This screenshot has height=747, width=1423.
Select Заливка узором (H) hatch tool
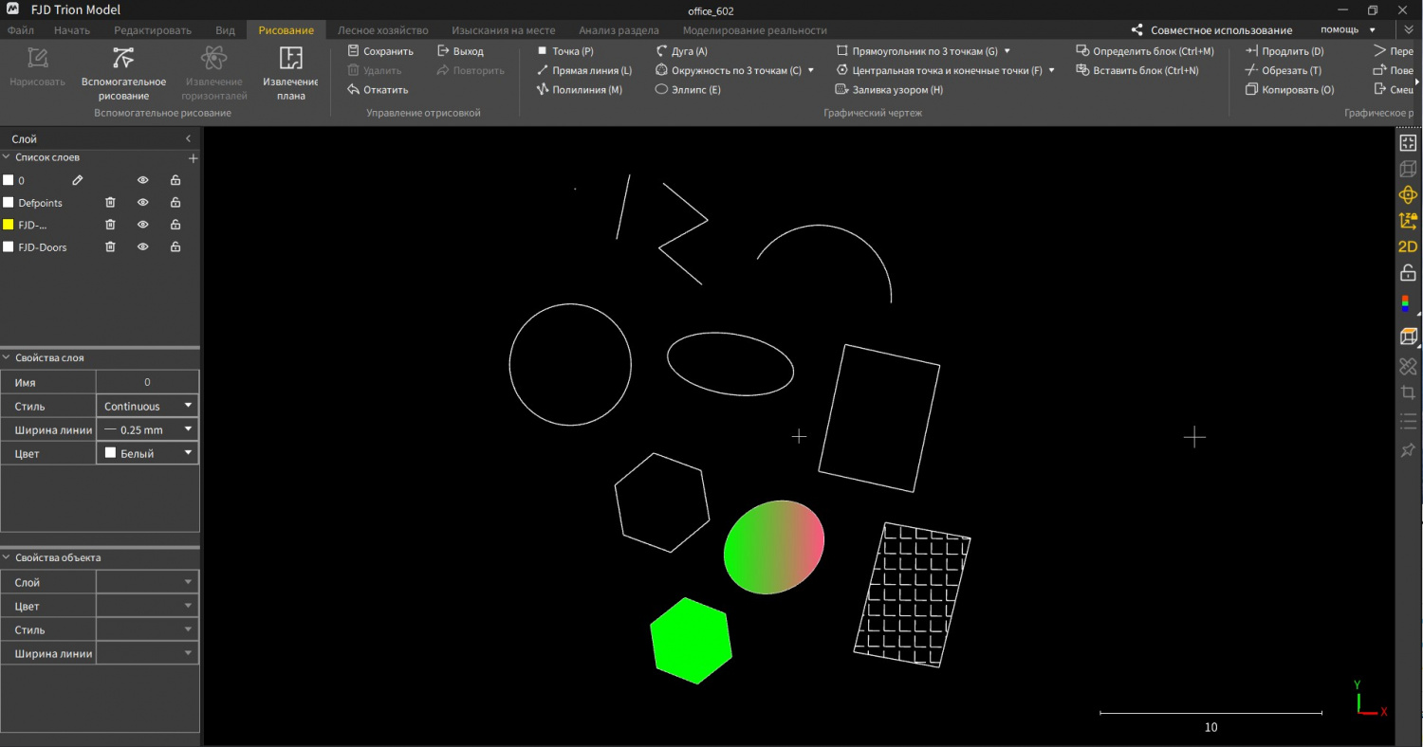click(x=890, y=89)
